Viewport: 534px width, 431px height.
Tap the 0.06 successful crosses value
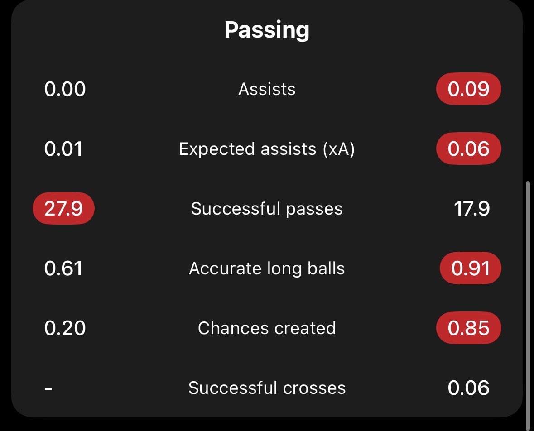point(469,388)
